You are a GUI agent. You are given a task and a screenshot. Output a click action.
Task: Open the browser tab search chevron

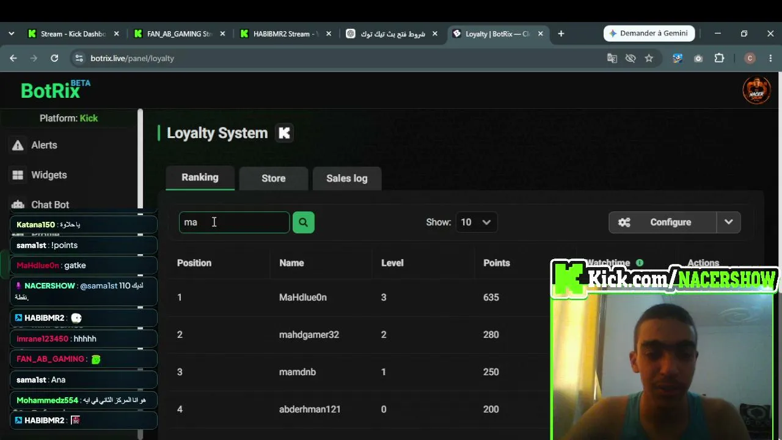point(12,34)
